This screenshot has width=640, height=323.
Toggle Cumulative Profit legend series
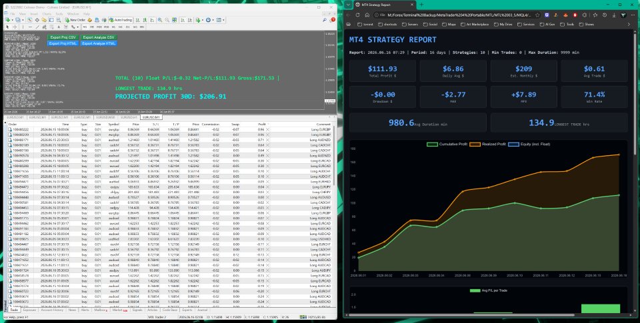coord(447,144)
